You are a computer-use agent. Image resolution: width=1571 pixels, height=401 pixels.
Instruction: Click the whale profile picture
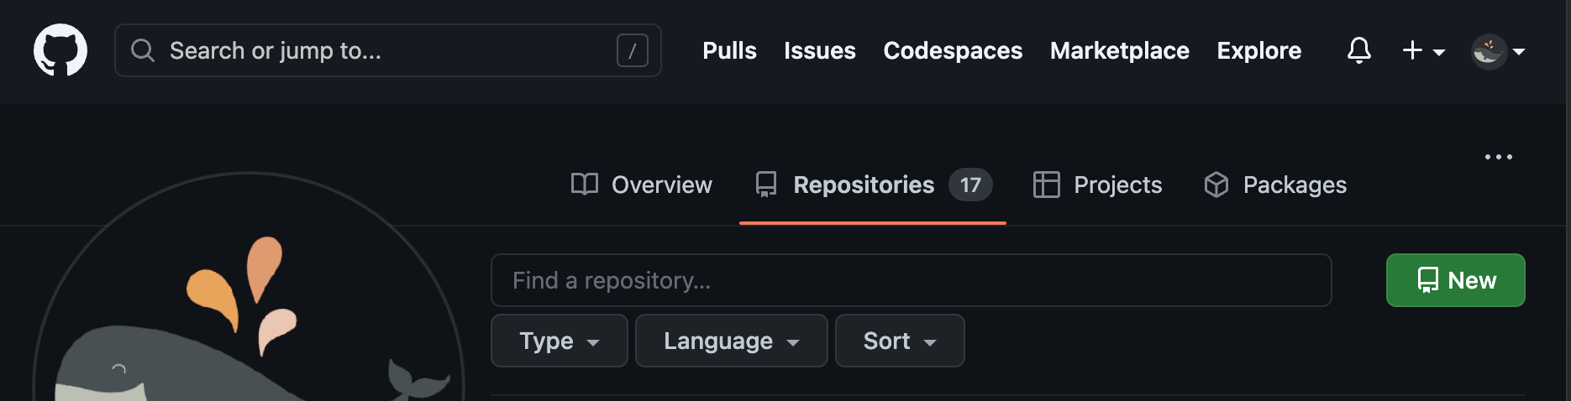(248, 319)
